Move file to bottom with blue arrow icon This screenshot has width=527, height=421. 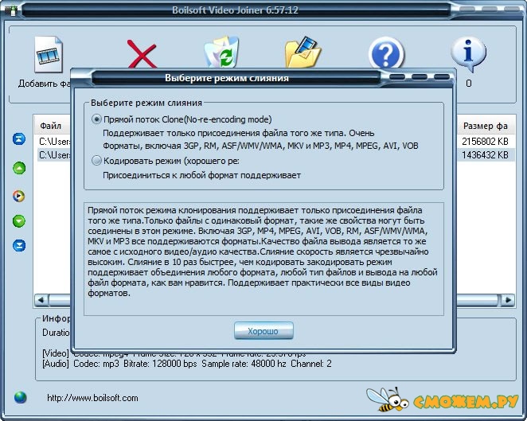(19, 245)
